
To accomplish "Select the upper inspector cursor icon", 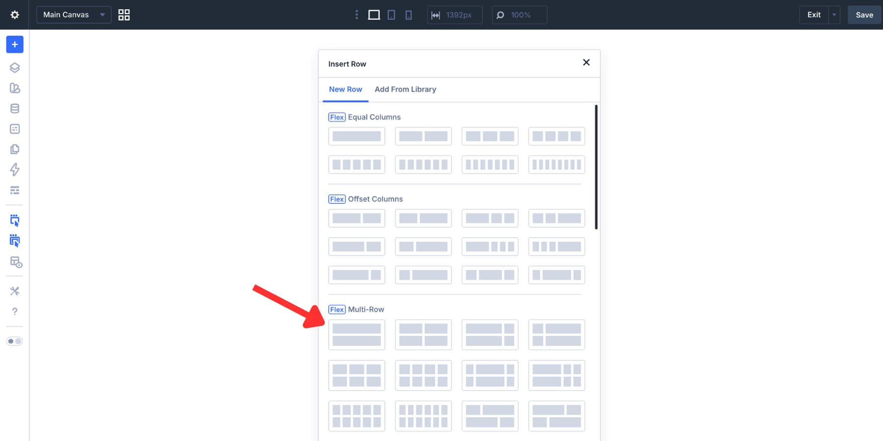I will click(x=15, y=220).
